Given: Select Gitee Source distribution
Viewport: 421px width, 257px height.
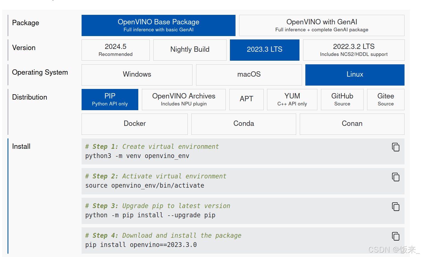Looking at the screenshot, I should (386, 99).
